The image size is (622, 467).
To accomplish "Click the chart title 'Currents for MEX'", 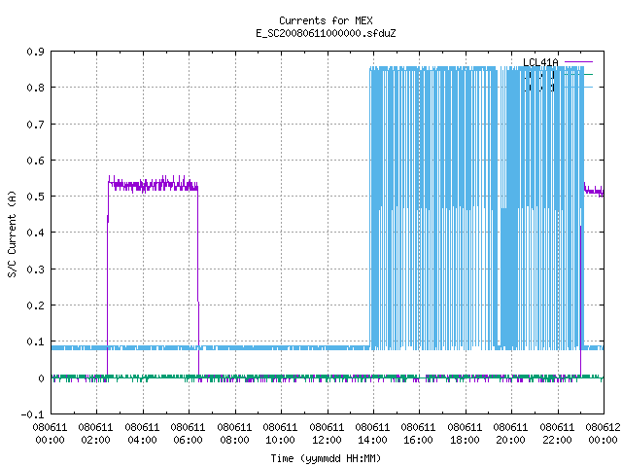I will click(x=326, y=20).
